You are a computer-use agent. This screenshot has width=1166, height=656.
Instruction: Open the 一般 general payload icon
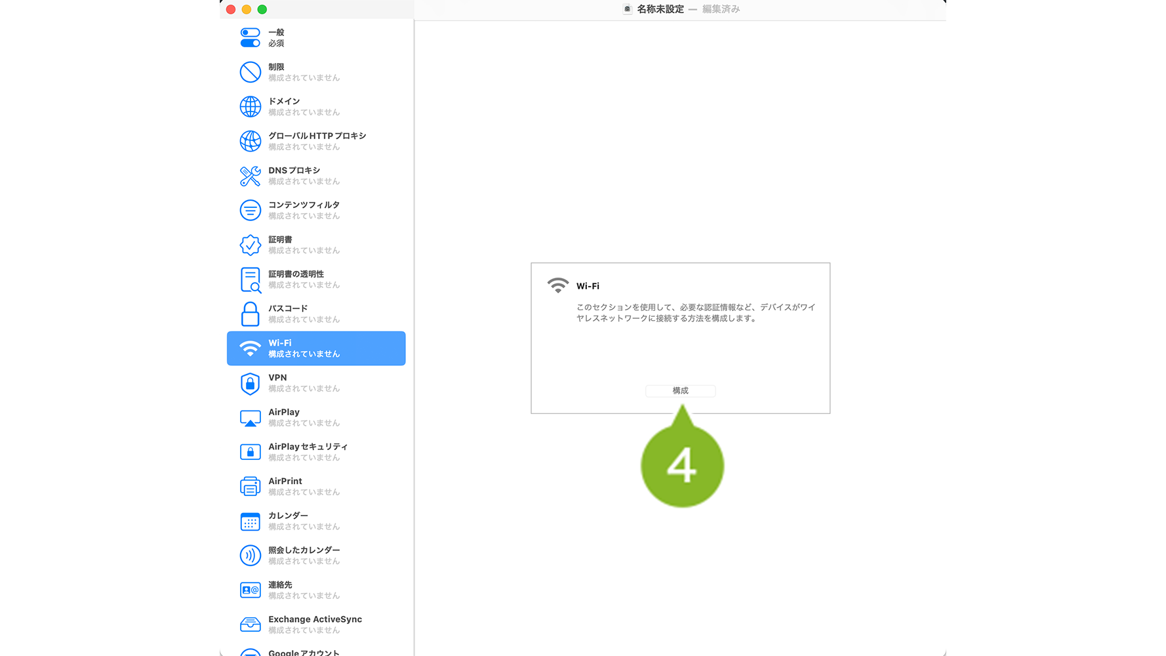click(x=250, y=37)
